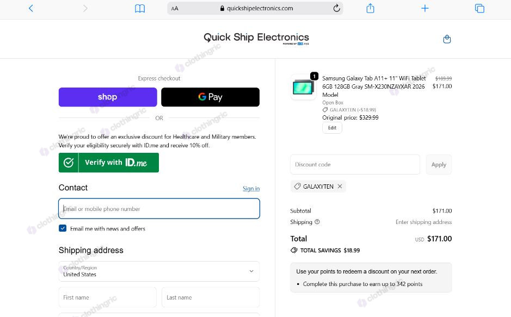Open the Safari share sheet icon
The image size is (511, 317).
coord(370,8)
